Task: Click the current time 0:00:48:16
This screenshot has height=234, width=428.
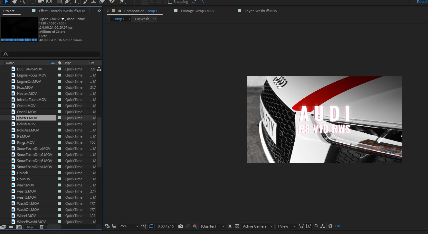Action: tap(166, 226)
